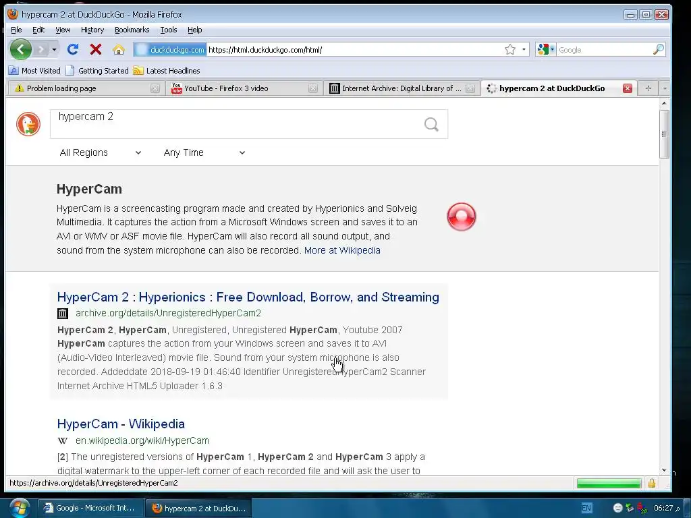This screenshot has height=518, width=691.
Task: Reload the page with the Refresh icon
Action: 73,49
